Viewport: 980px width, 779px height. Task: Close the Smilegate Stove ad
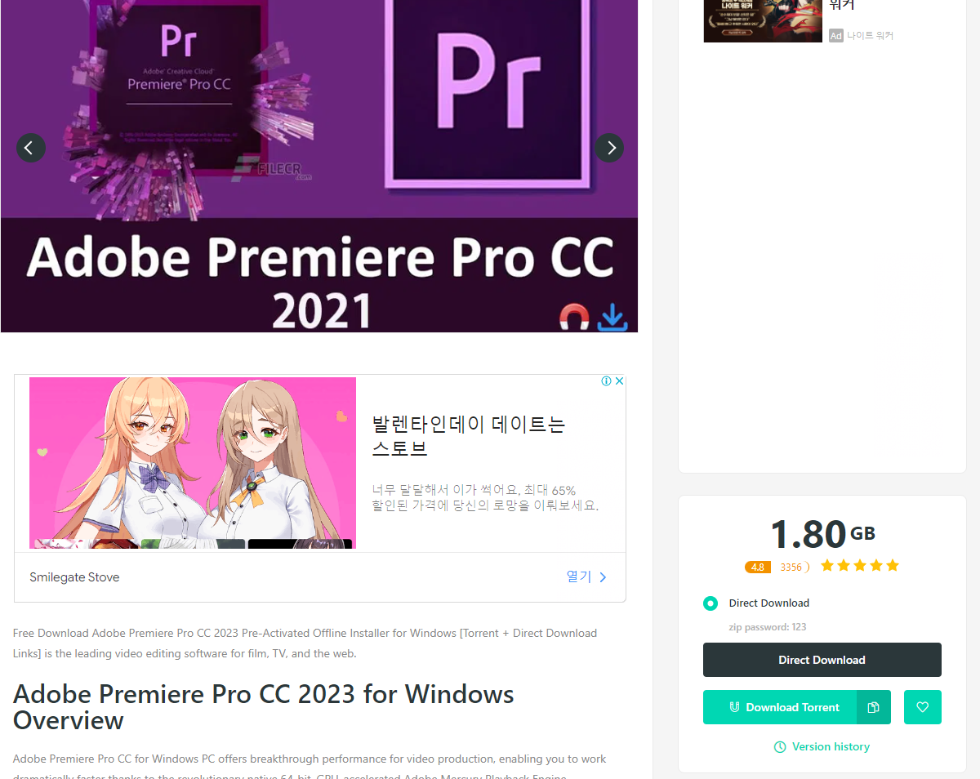coord(619,381)
